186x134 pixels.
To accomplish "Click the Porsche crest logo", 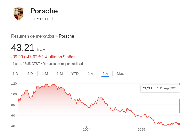I will pos(18,14).
